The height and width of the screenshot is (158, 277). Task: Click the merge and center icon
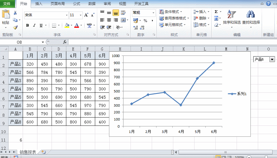[123, 20]
